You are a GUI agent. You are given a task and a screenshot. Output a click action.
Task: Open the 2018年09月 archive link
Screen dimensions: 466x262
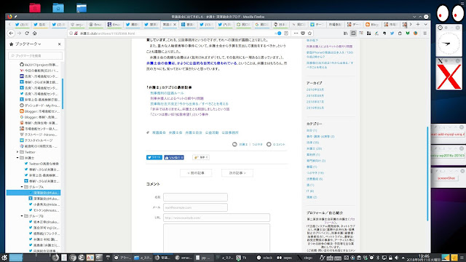coord(315,90)
